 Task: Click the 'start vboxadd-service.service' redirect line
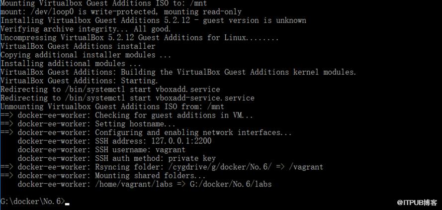pos(127,98)
